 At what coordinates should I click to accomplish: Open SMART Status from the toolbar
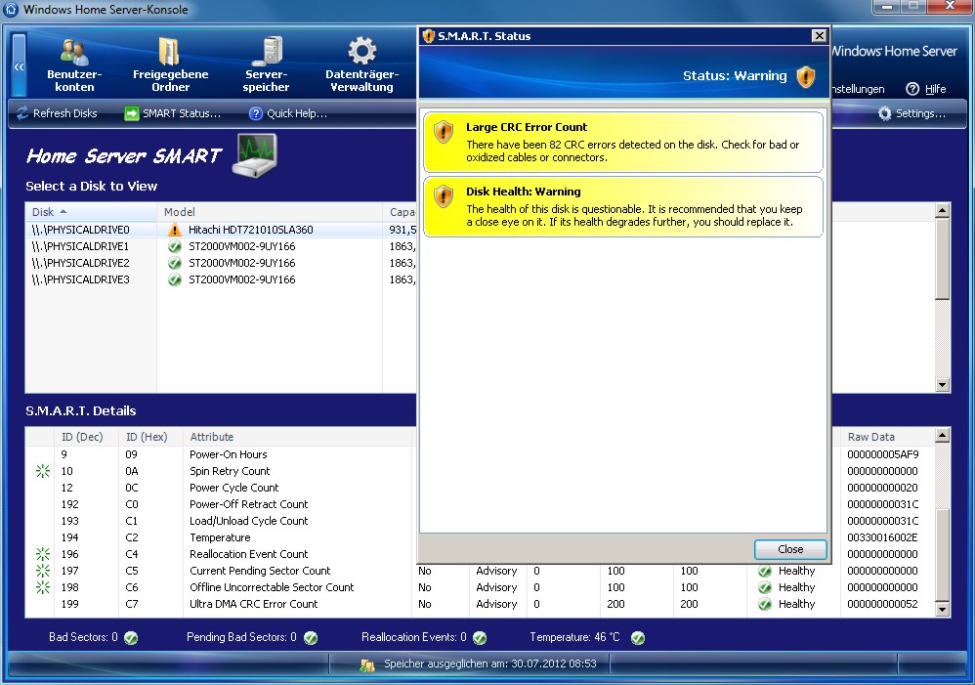[x=172, y=113]
